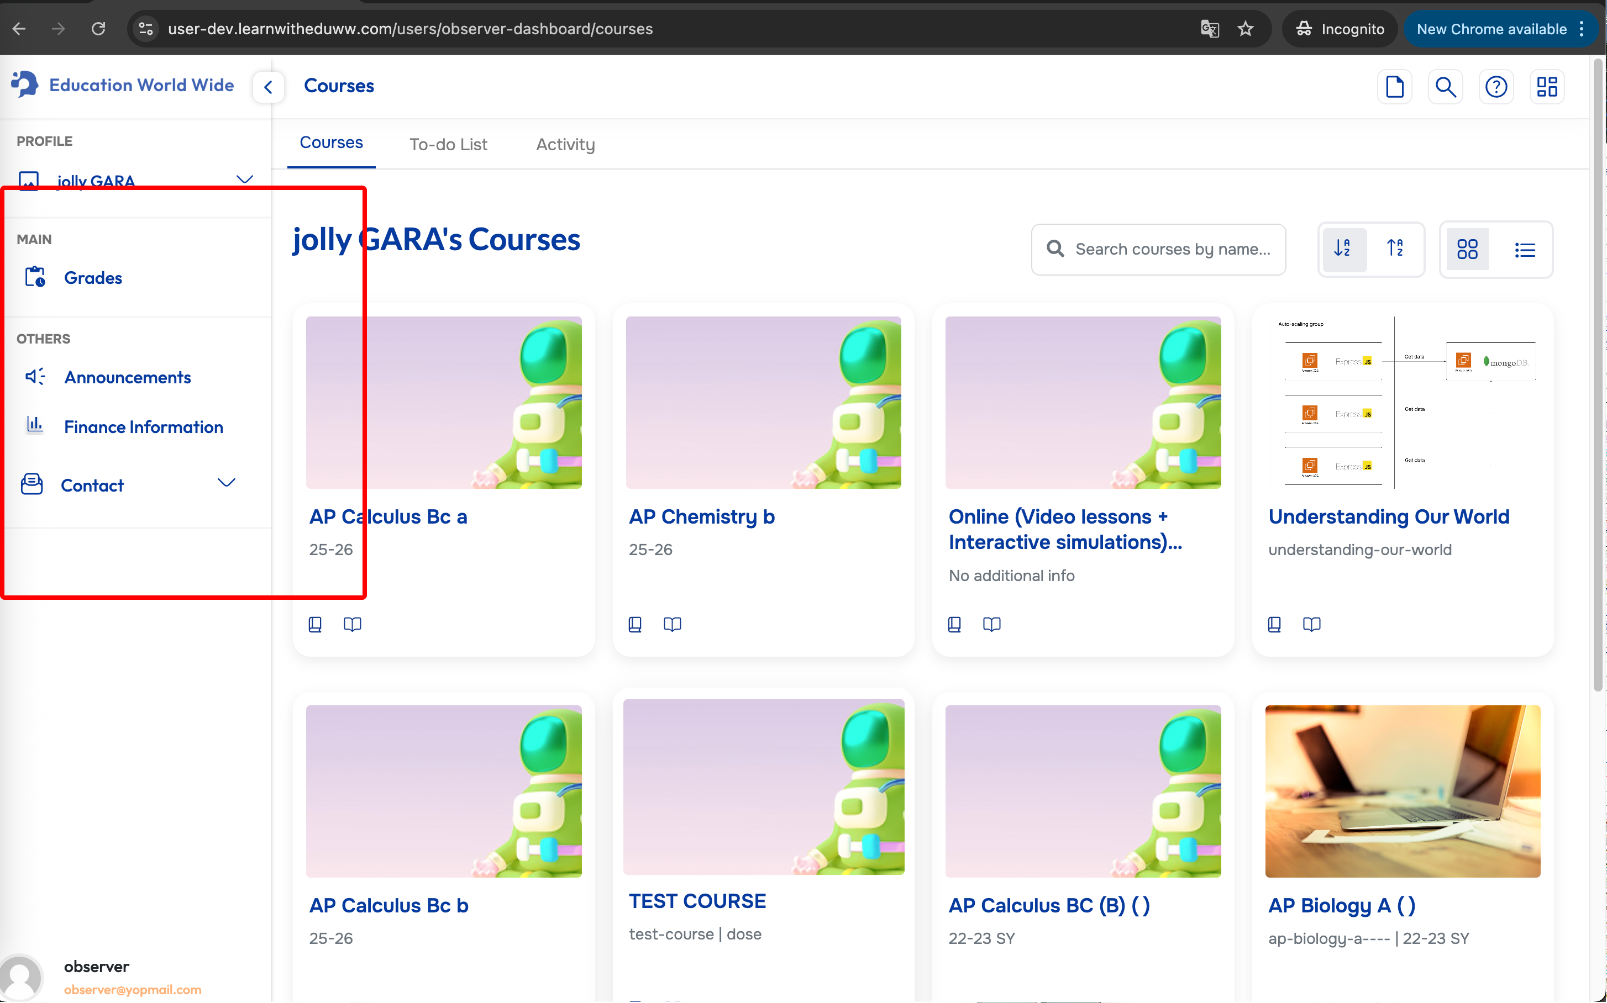Open the help question mark icon

pyautogui.click(x=1496, y=87)
